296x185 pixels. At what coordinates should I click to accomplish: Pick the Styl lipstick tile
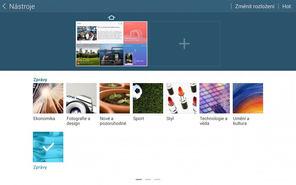pyautogui.click(x=181, y=98)
